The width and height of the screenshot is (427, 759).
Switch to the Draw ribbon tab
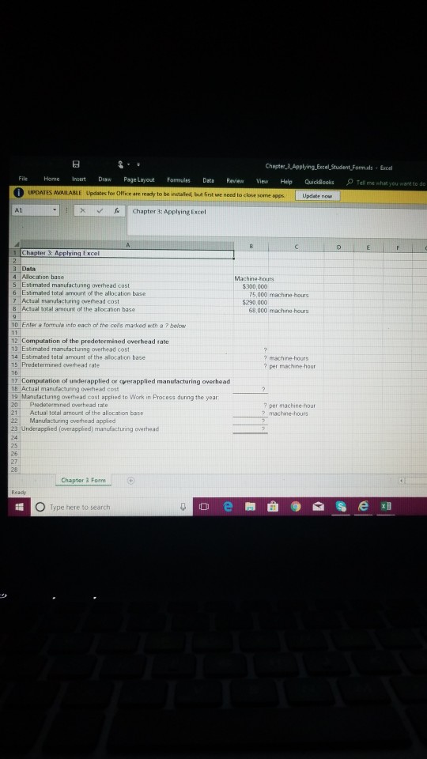point(104,179)
